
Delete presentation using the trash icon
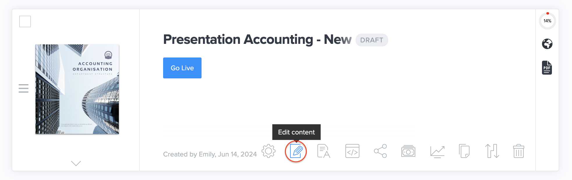519,151
